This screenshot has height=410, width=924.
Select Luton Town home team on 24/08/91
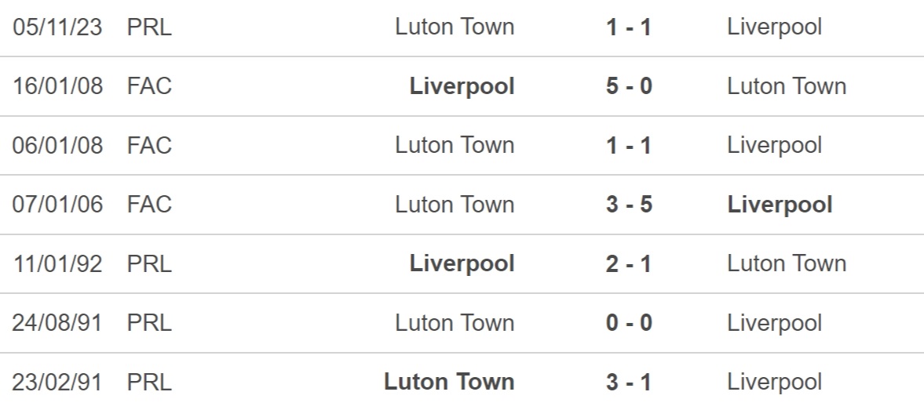[455, 323]
